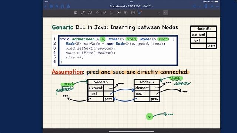This screenshot has height=133, width=237.
Task: Open the page thumbnails grid view
Action: pyautogui.click(x=51, y=6)
